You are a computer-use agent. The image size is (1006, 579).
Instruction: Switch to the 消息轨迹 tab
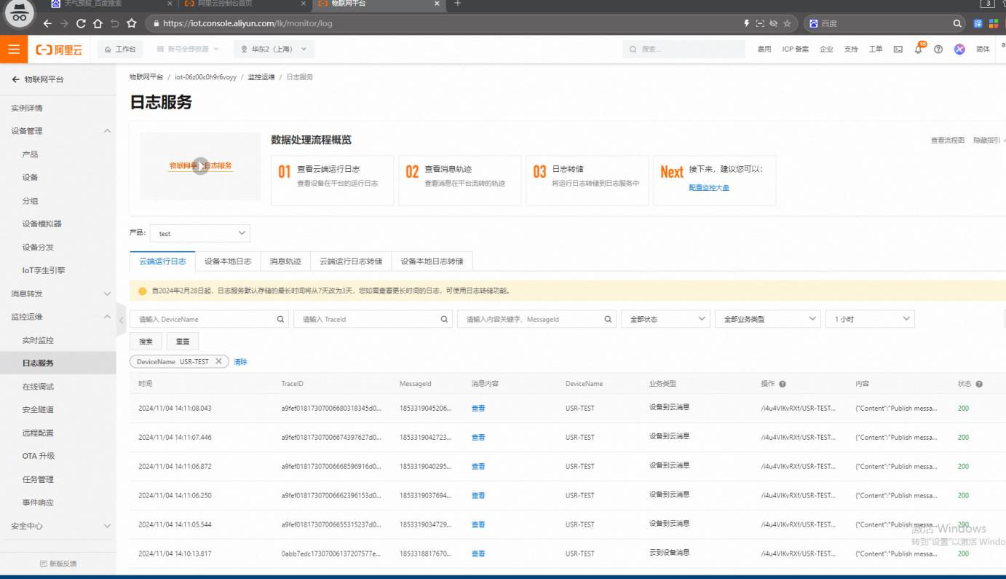[x=285, y=261]
